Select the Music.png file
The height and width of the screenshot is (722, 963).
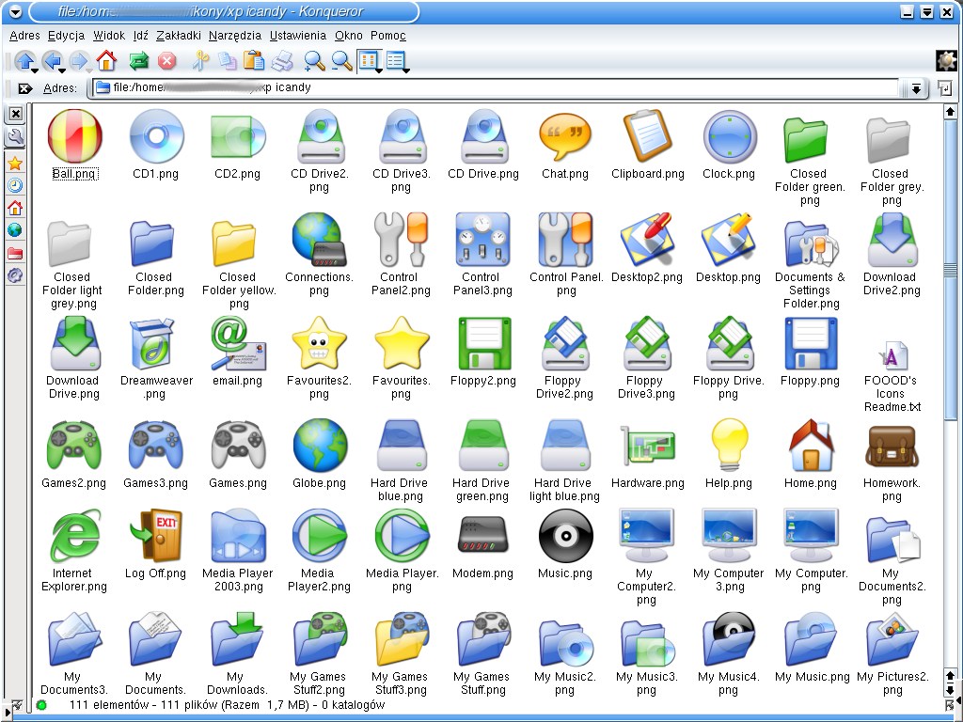tap(565, 543)
